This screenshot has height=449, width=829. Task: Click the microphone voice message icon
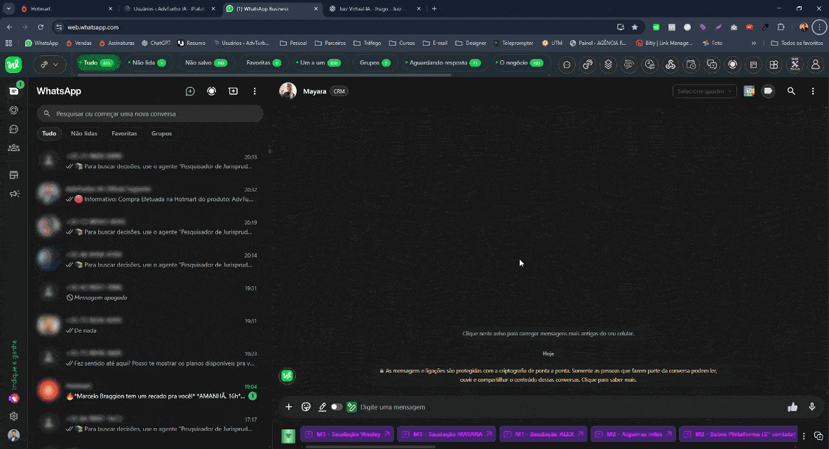click(812, 407)
